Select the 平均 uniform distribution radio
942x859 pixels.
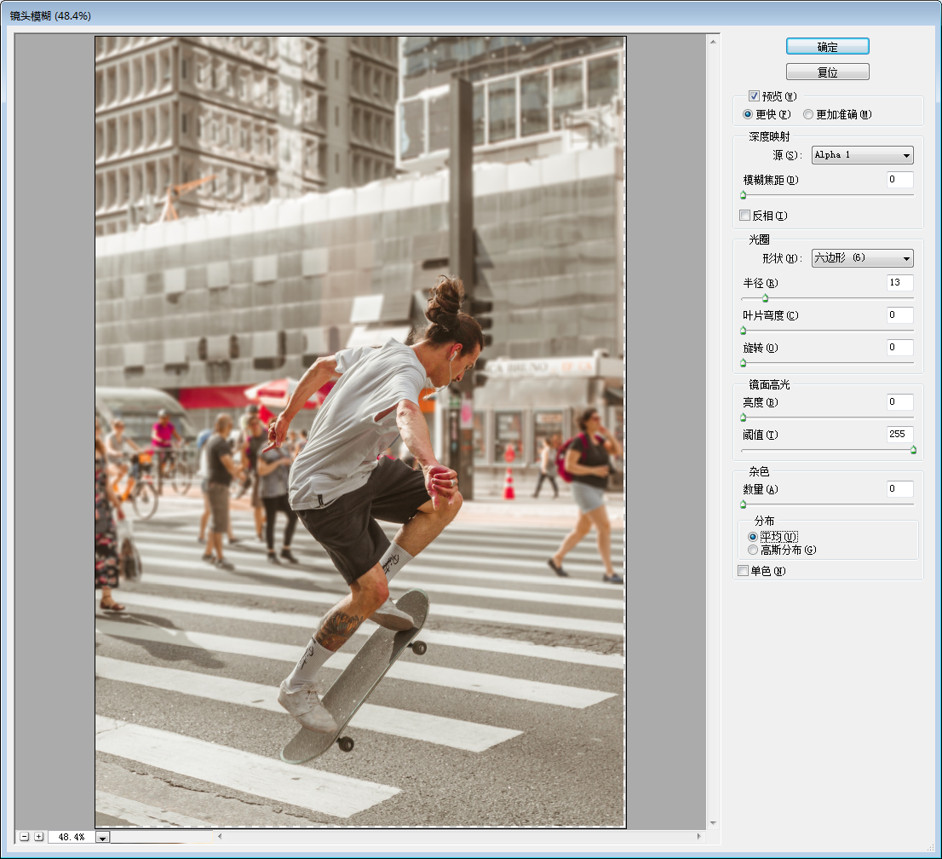coord(753,537)
